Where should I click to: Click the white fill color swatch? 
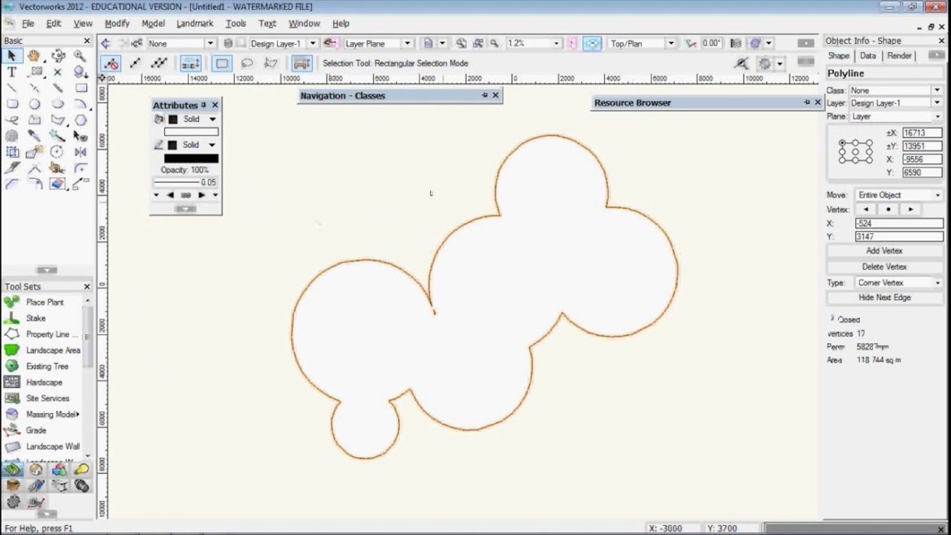[x=191, y=132]
